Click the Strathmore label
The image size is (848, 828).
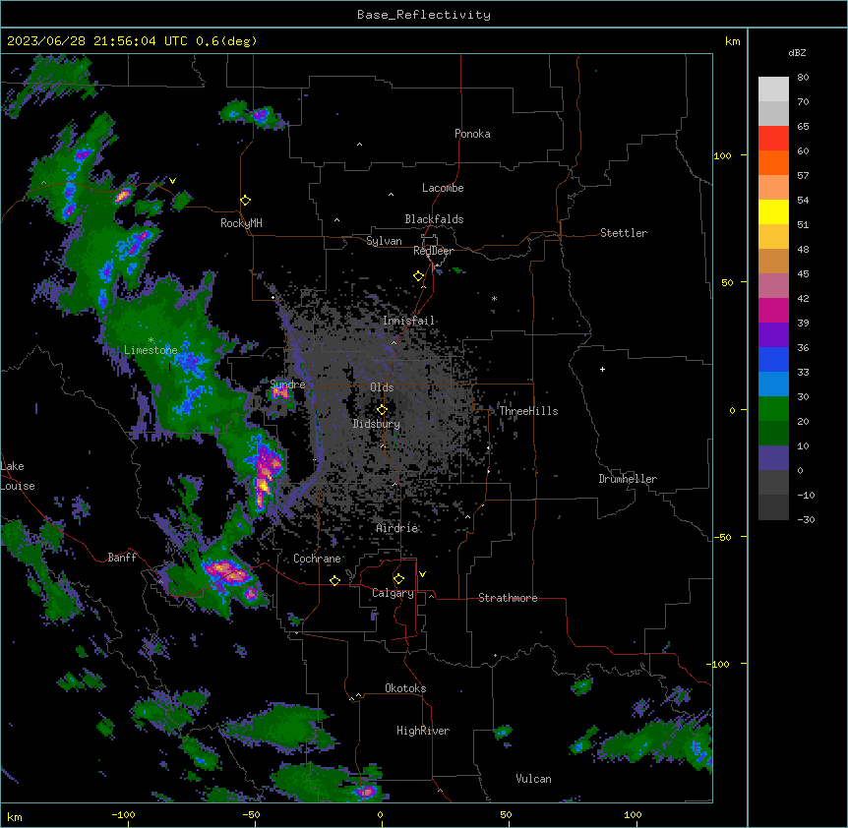(x=508, y=598)
